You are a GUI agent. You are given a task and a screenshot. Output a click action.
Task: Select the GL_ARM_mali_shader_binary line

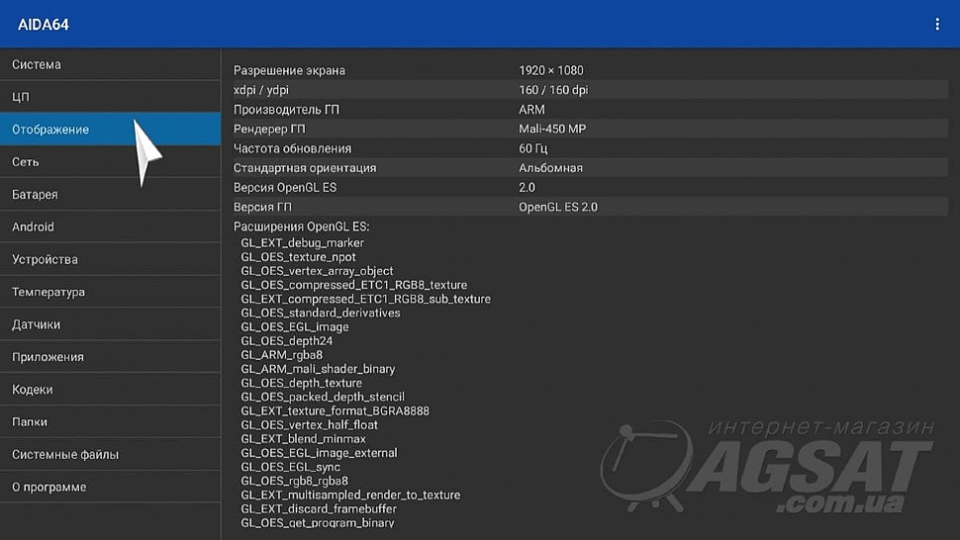coord(318,369)
